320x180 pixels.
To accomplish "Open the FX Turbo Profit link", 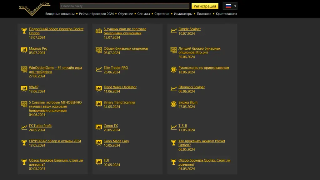I will pos(40,126).
